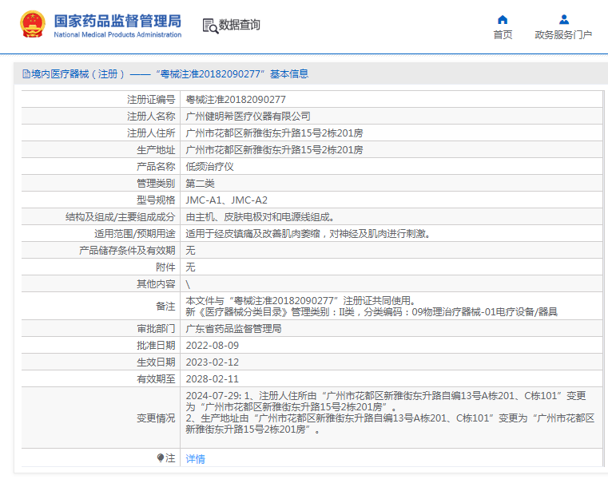Click the 产品储存条件及有效期 label
The image size is (608, 483).
pyautogui.click(x=127, y=250)
